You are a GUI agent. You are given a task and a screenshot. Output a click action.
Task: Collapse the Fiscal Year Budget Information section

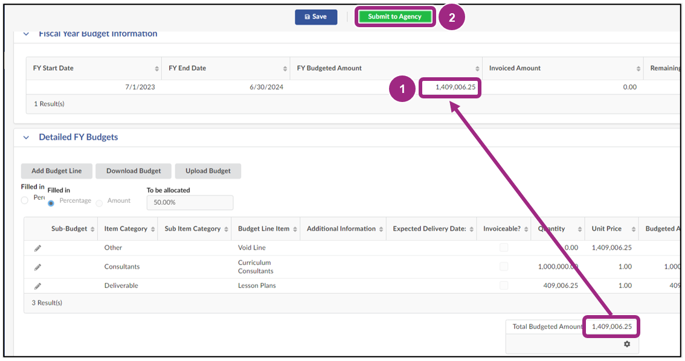(26, 34)
